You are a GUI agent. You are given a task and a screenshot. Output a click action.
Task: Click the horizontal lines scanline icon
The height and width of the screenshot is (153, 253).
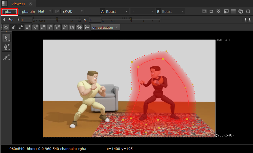pos(233,11)
